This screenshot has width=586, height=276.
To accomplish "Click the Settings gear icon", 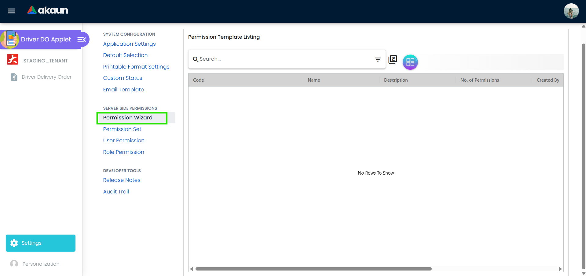I will coord(14,243).
